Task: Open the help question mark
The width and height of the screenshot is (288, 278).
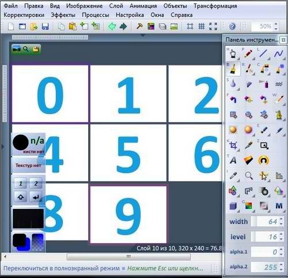Action: (x=232, y=26)
